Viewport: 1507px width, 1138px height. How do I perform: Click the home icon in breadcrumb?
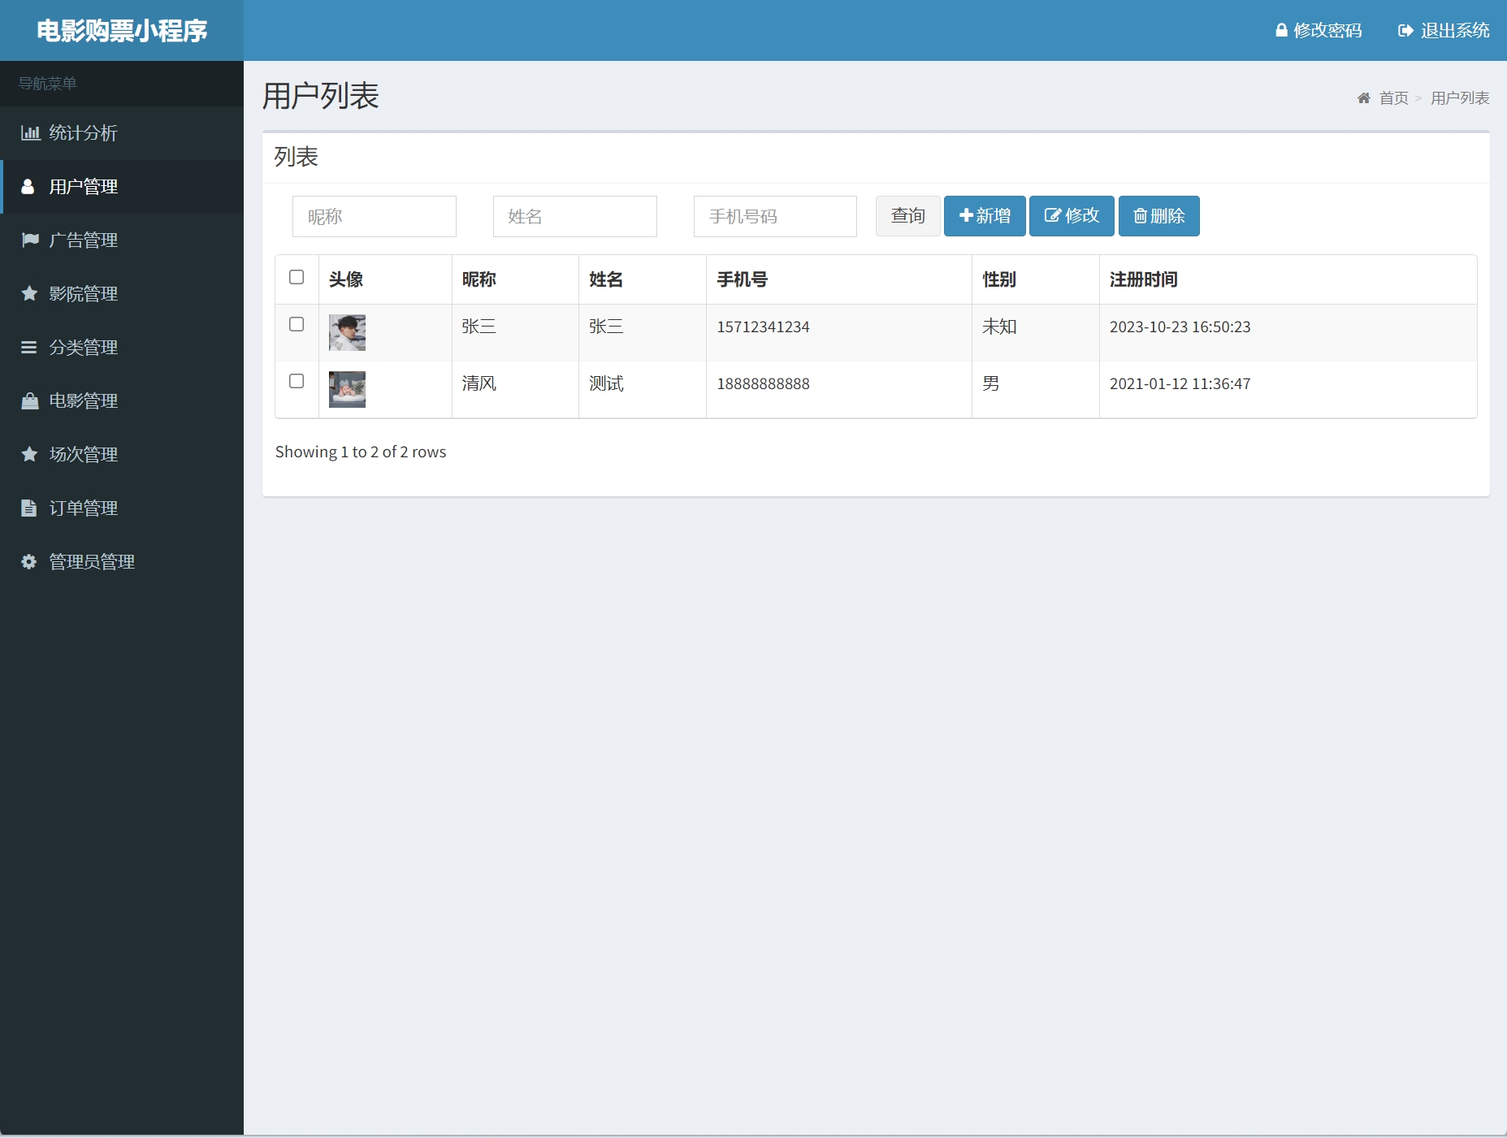tap(1364, 98)
